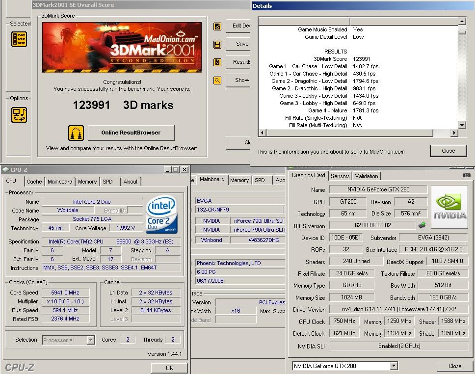The image size is (475, 374).
Task: Click the CPU-Z title bar icon
Action: 6,169
